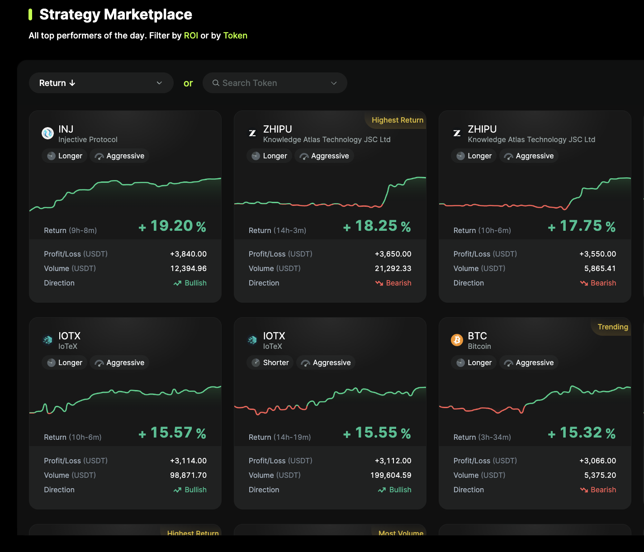Click the +17.75% return value
This screenshot has width=644, height=552.
582,226
